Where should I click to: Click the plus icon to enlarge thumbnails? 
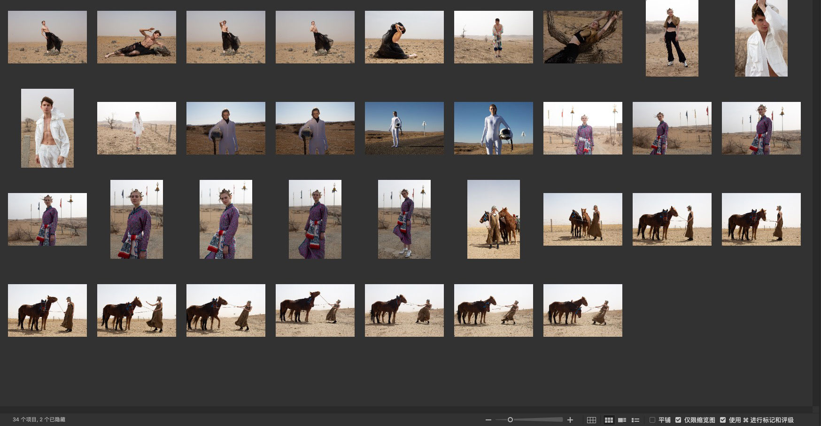pos(570,420)
